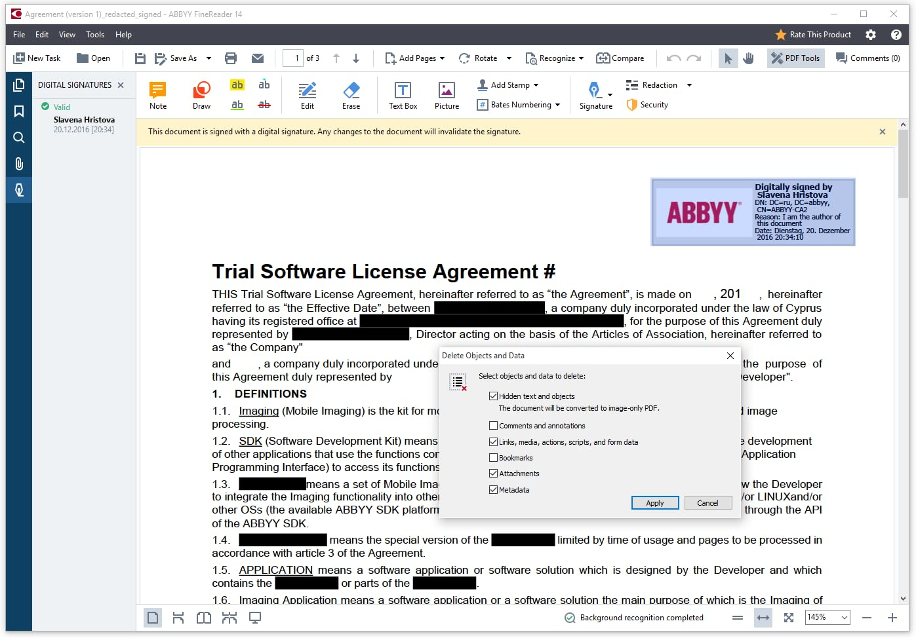Select the Picture tool
This screenshot has height=638, width=916.
point(447,94)
